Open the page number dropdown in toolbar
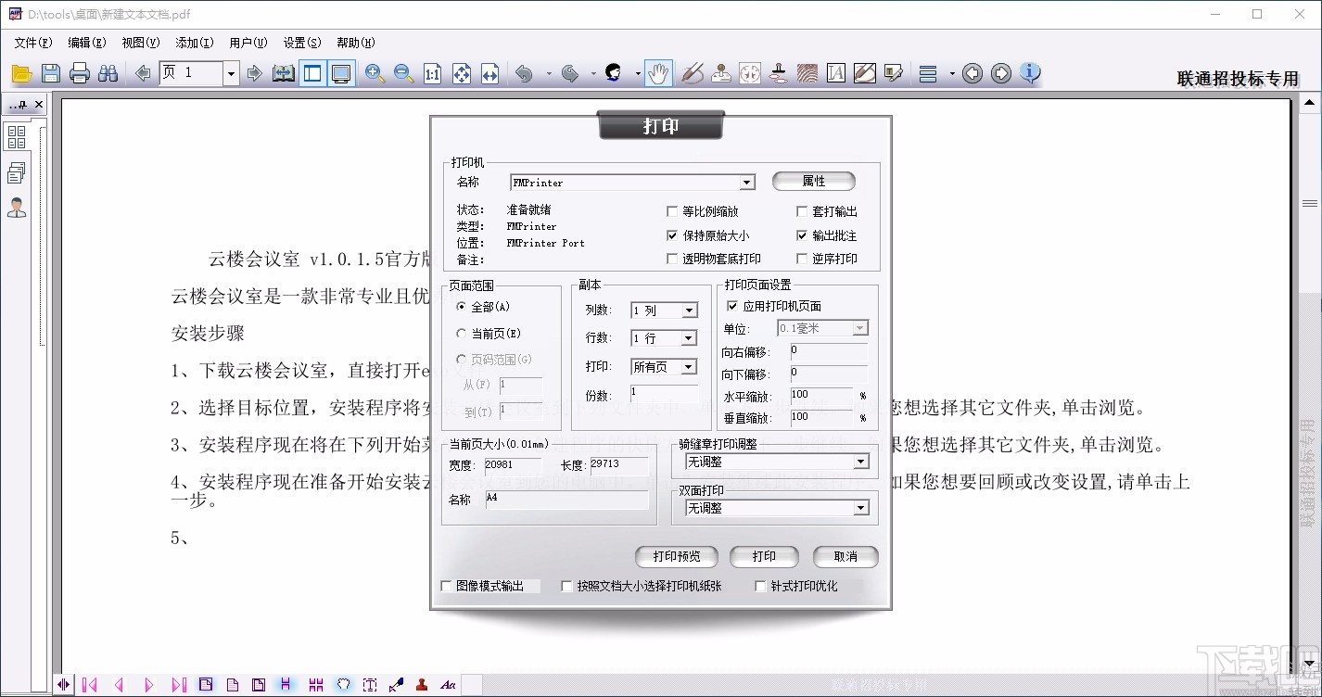 (232, 74)
